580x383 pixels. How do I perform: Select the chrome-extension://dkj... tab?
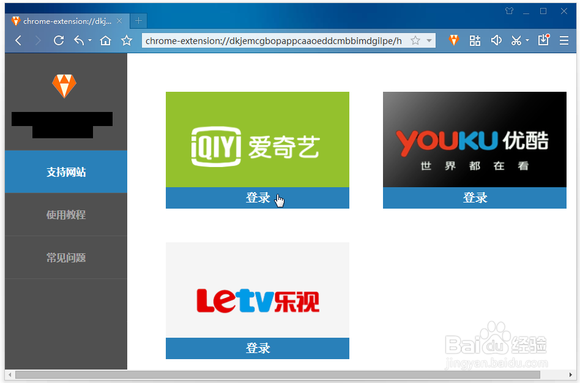tap(67, 21)
